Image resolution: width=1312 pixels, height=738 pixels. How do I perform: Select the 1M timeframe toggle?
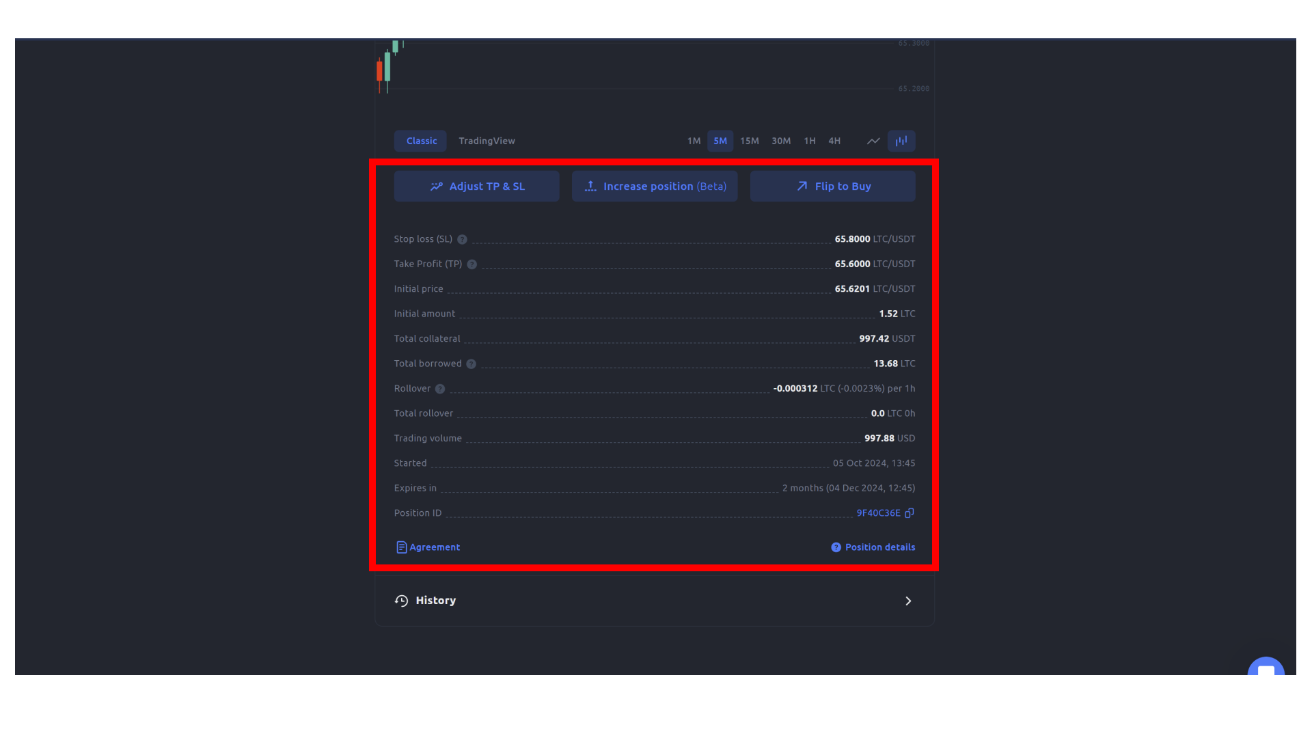tap(694, 141)
